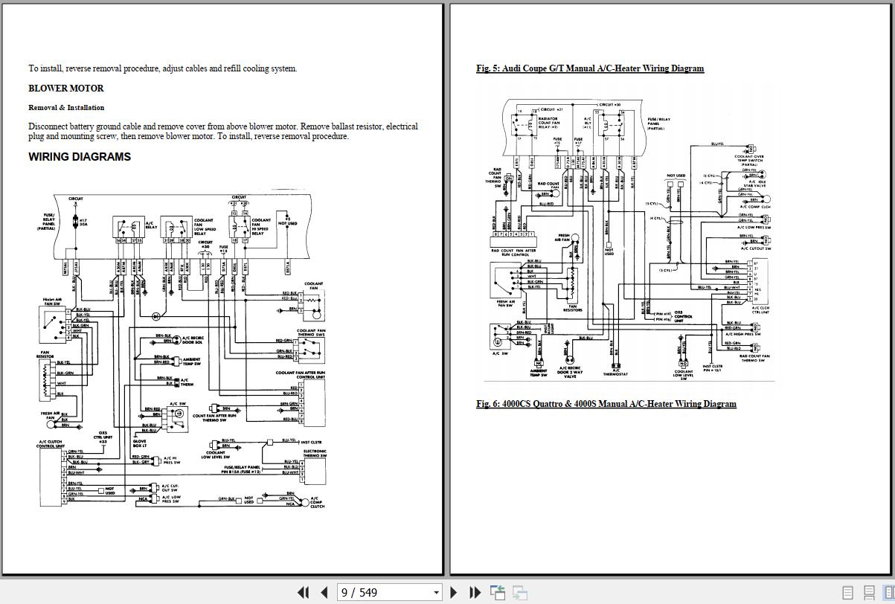The image size is (895, 604).
Task: Click the right page Fig. 5 wiring diagram
Action: tap(629, 238)
